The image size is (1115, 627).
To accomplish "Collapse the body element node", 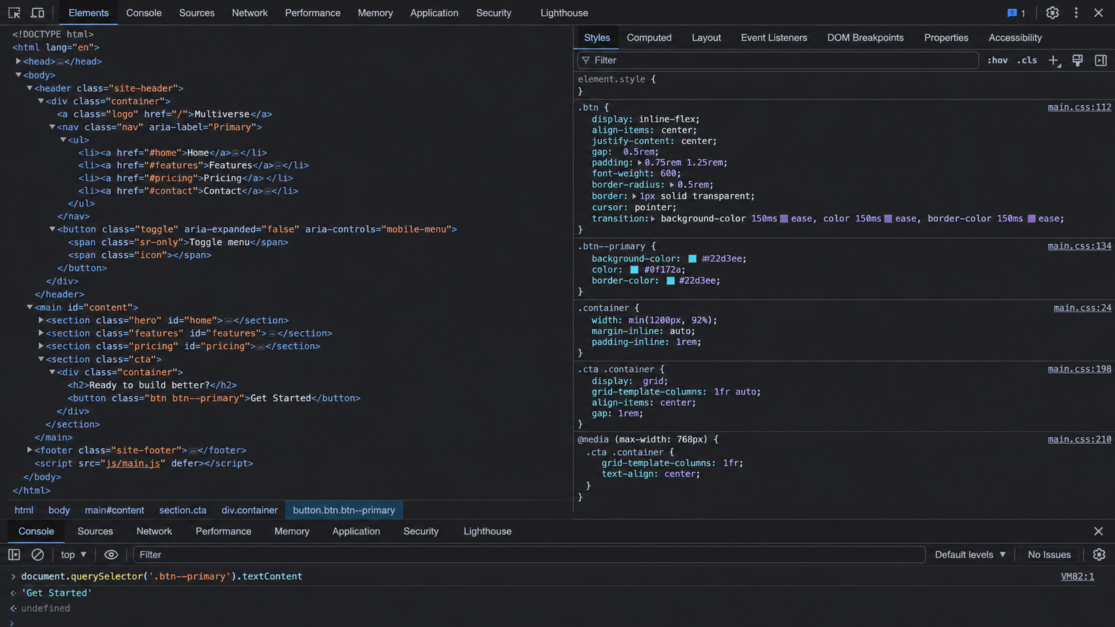I will pos(18,75).
